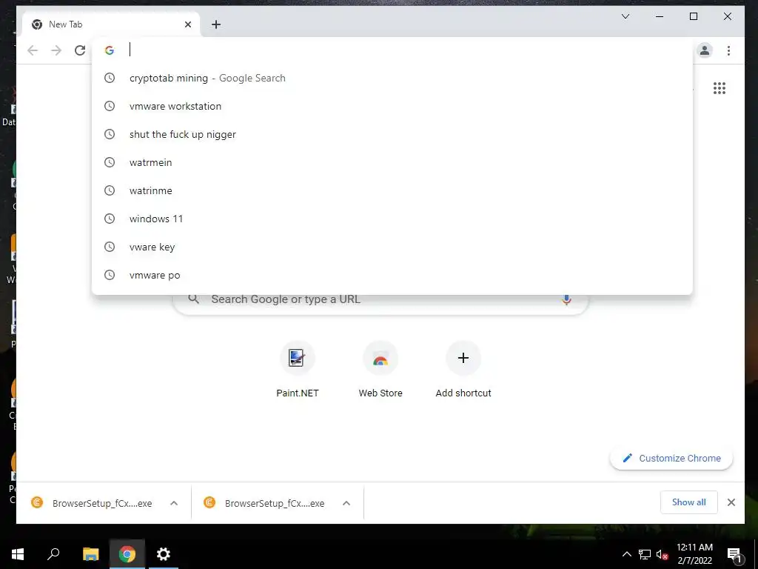Select the New Tab tab
Image resolution: width=758 pixels, height=569 pixels.
(x=111, y=24)
